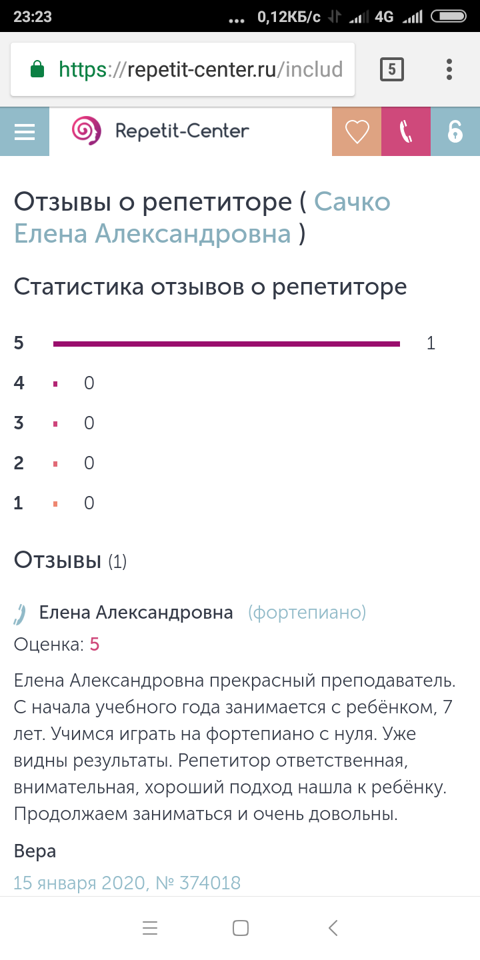
Task: Select the 1-star rating row
Action: pos(54,503)
